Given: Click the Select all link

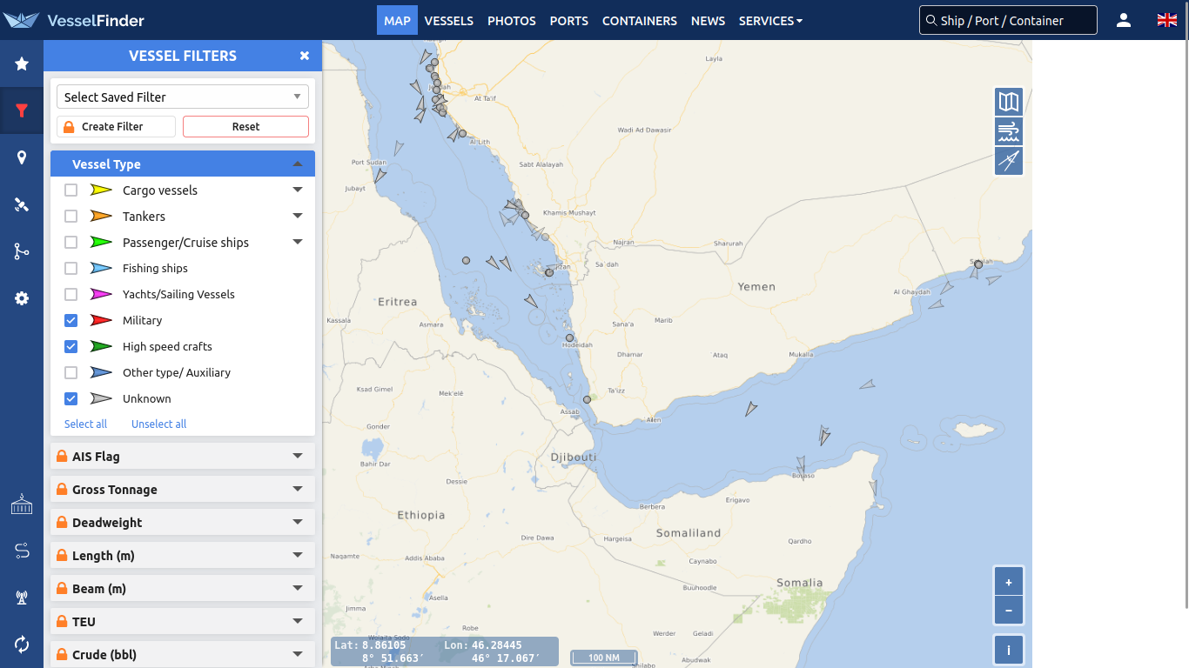Looking at the screenshot, I should (85, 424).
